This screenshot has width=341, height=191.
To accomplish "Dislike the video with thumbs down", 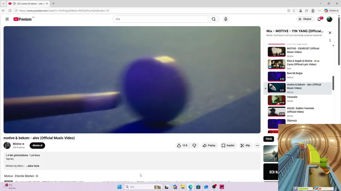I will tap(194, 145).
